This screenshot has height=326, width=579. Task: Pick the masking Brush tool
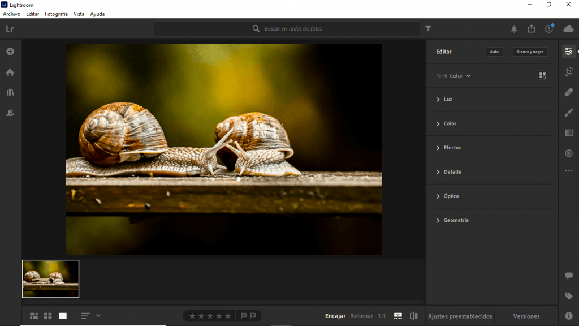coord(568,113)
